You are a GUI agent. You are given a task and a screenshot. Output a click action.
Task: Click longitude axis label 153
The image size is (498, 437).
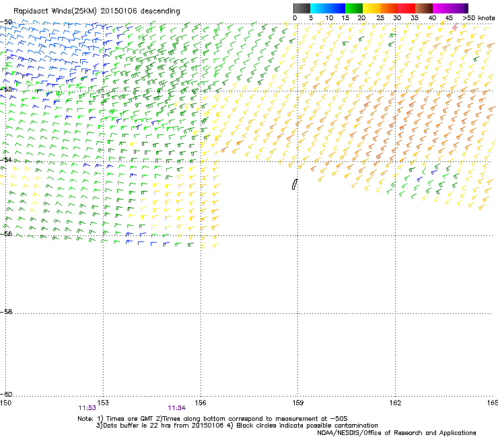(x=103, y=403)
